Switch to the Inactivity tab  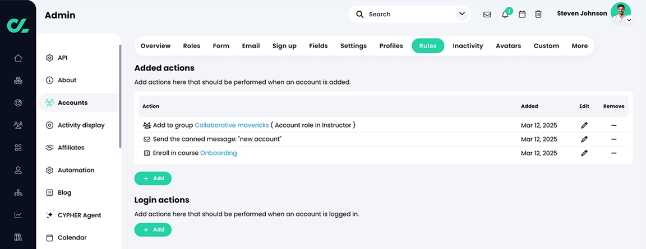tap(468, 46)
